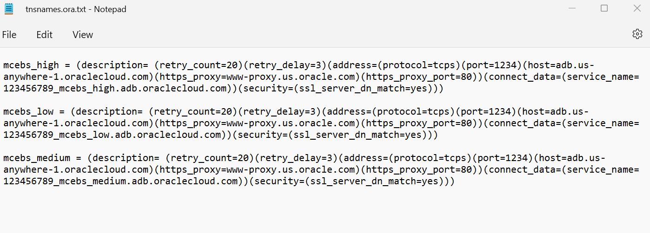Open the File menu
650x233 pixels.
coord(9,35)
